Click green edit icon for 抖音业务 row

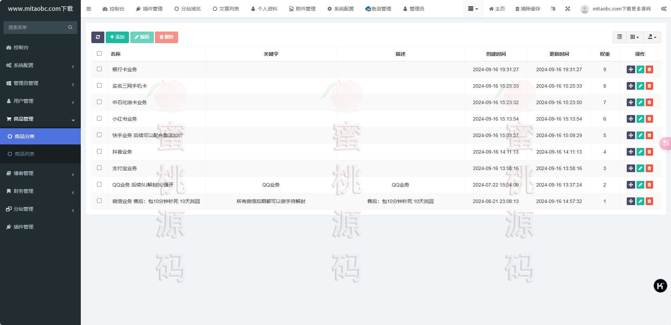click(x=640, y=152)
